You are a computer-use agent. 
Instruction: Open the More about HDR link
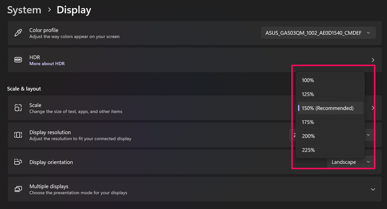point(47,64)
